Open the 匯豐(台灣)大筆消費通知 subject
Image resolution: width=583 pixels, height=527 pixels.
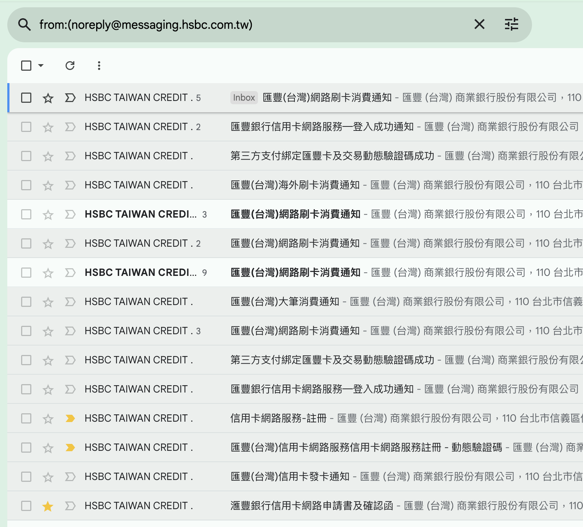click(x=285, y=302)
